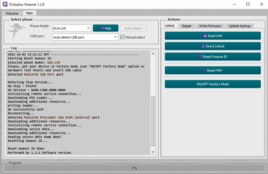
Task: Click the Direct Unlock button
Action: coord(213,46)
